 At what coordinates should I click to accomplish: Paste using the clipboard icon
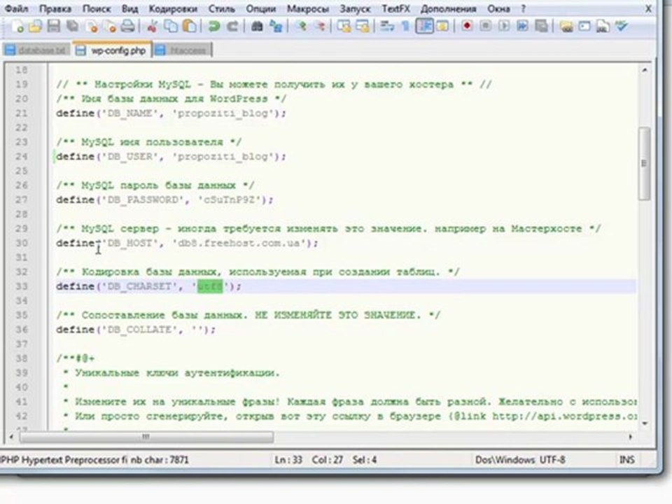point(190,27)
